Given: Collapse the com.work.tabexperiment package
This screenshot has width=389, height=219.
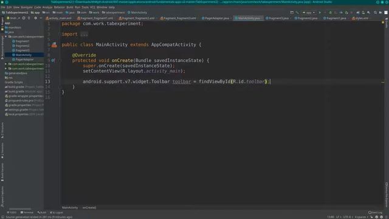Looking at the screenshot, I should pyautogui.click(x=6, y=36).
